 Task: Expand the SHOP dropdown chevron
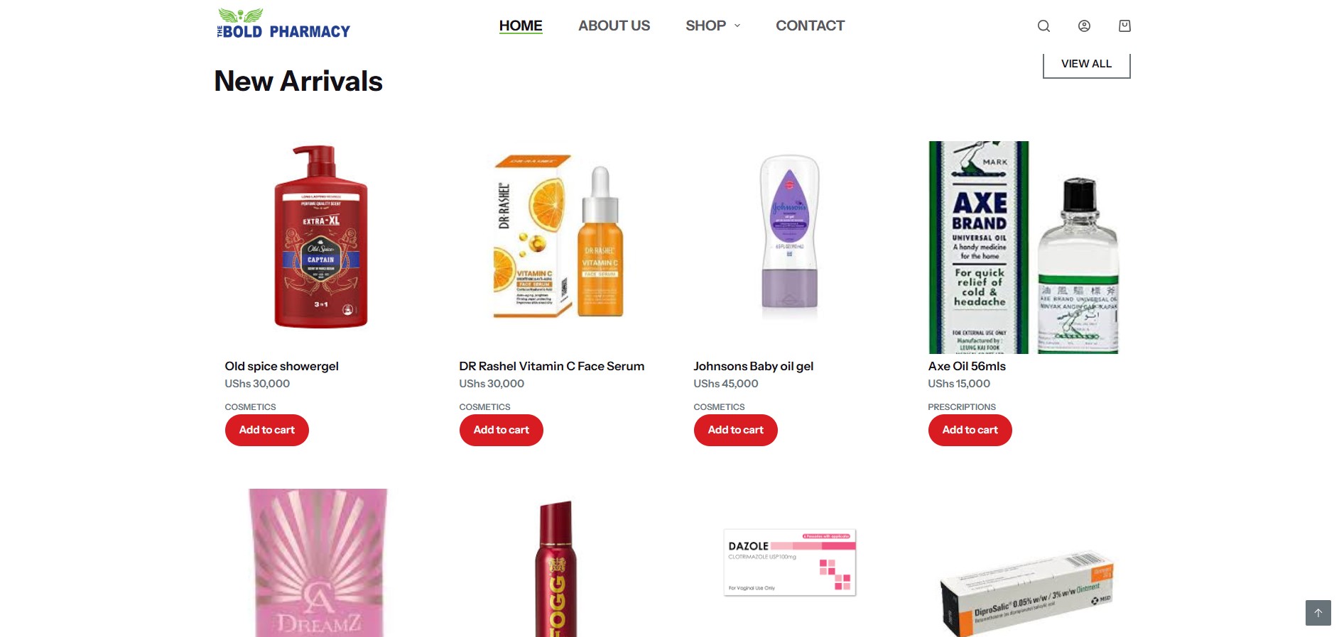click(737, 26)
